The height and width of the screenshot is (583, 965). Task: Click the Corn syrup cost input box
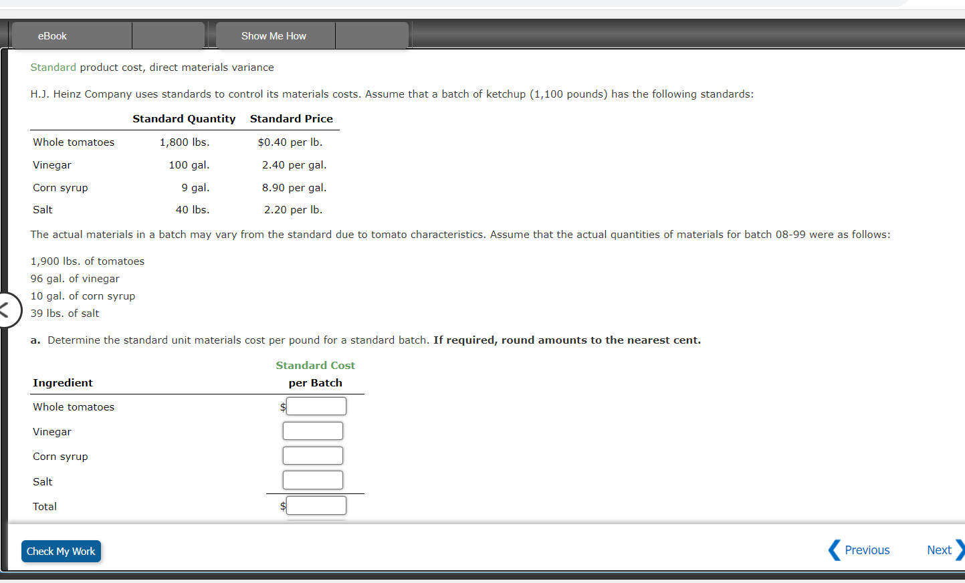point(312,455)
